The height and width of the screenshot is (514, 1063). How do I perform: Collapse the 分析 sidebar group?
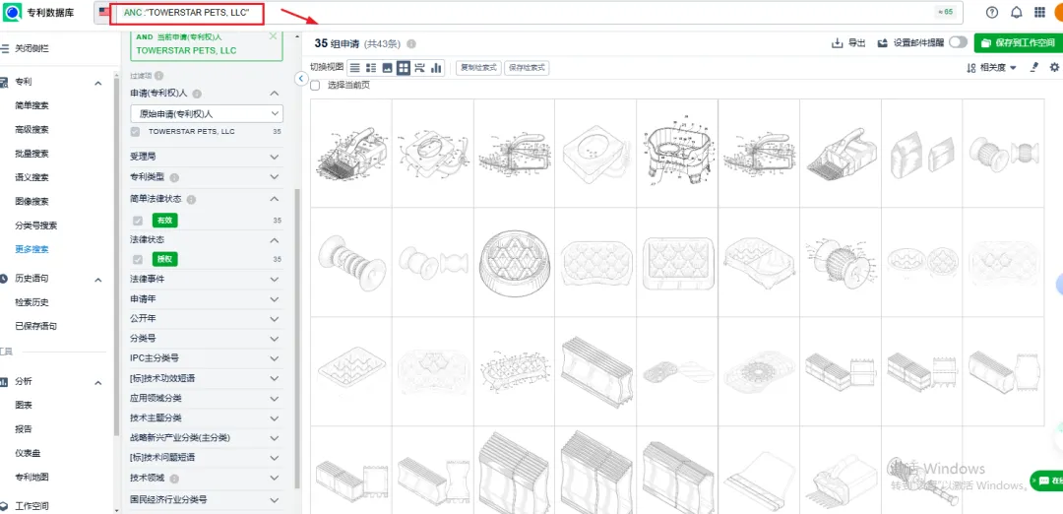coord(97,383)
